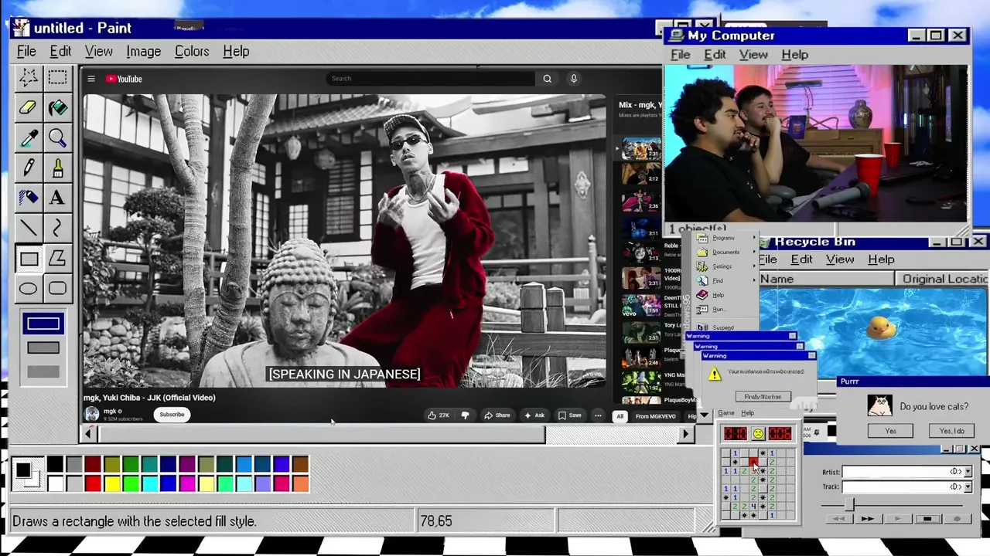Activate YouTube voice search microphone
990x556 pixels.
pyautogui.click(x=573, y=79)
